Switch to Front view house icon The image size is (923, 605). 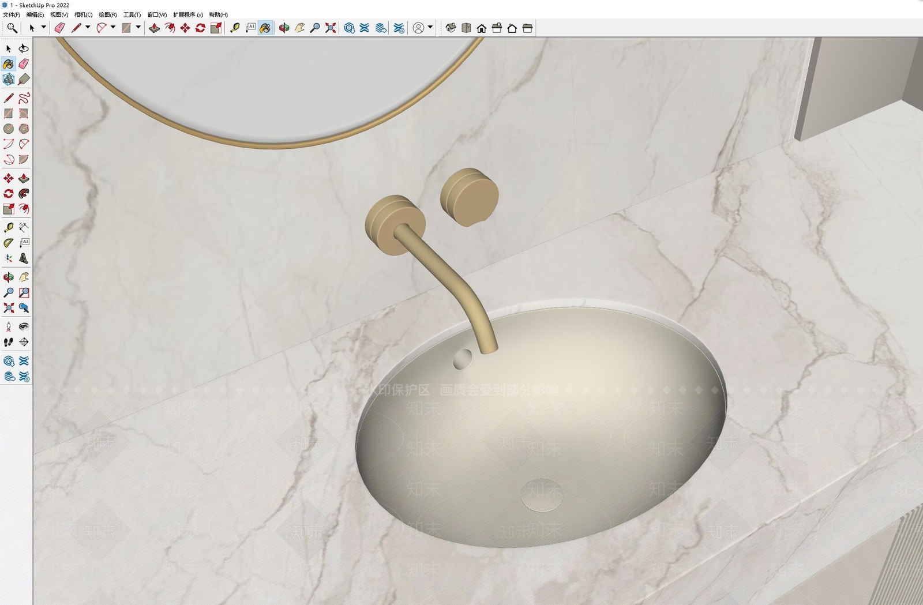pos(482,28)
